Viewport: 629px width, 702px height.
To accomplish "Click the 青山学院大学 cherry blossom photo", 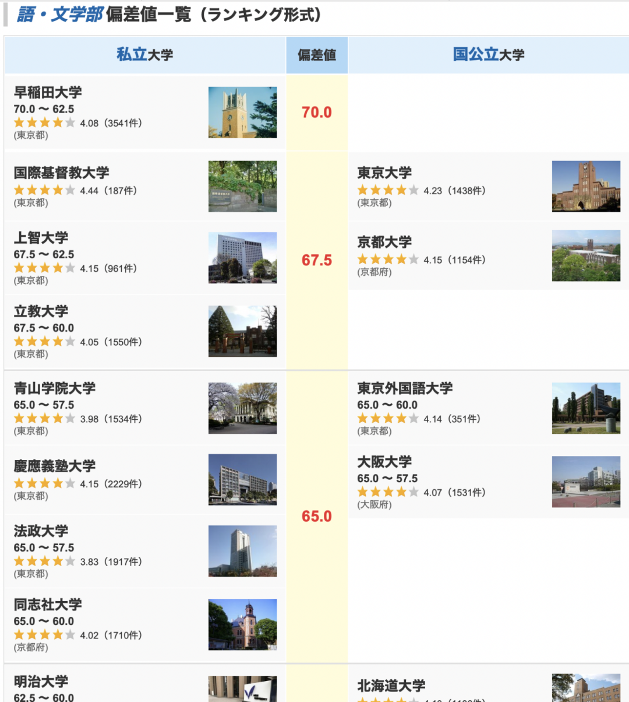I will (242, 408).
